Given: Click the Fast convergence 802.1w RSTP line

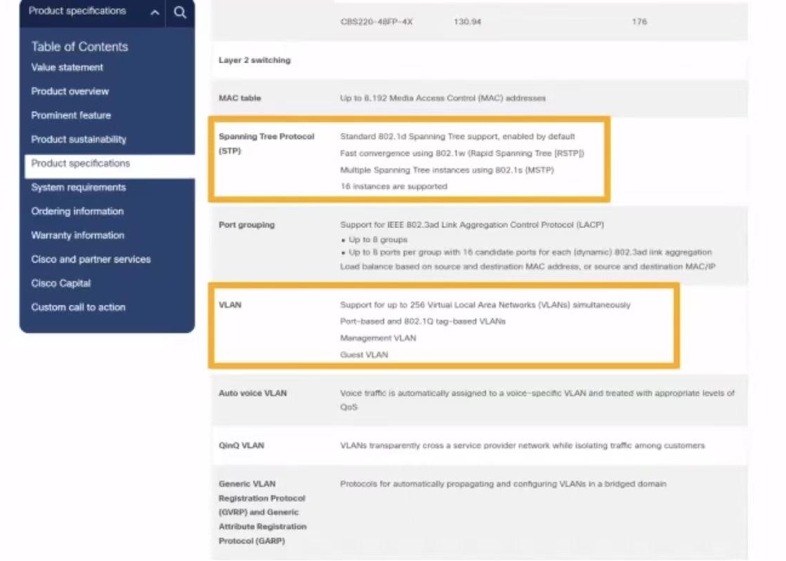Looking at the screenshot, I should point(462,153).
